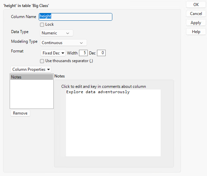
Task: Expand the Modeling Type Continuous dropdown
Action: (63, 43)
